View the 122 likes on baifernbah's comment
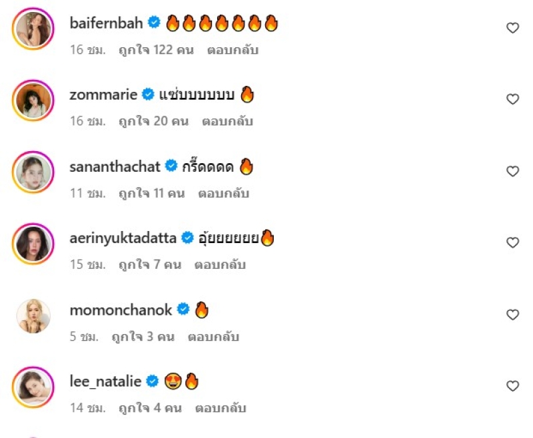Image resolution: width=533 pixels, height=438 pixels. tap(157, 50)
